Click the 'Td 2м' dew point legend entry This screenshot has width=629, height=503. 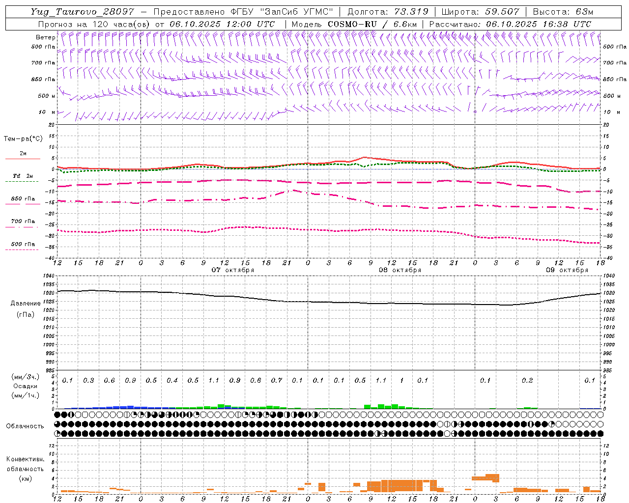tap(23, 176)
